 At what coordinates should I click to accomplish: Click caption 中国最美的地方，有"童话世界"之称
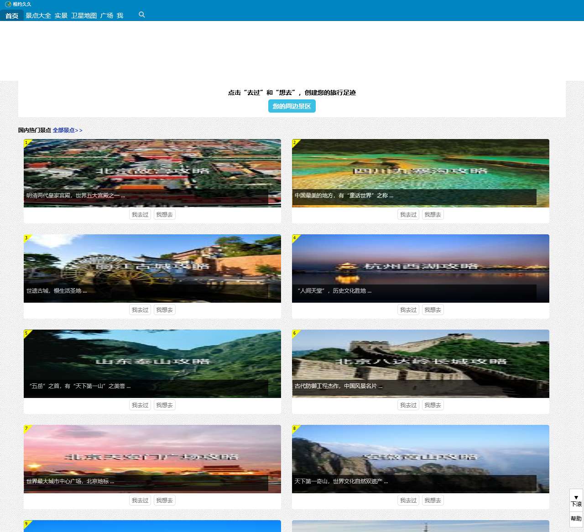[x=344, y=196]
